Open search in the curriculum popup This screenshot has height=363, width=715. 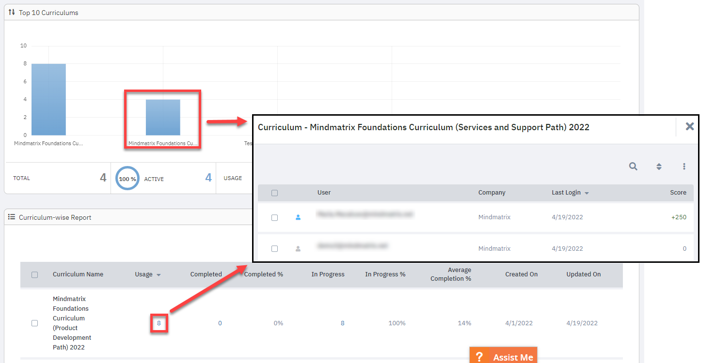point(633,166)
